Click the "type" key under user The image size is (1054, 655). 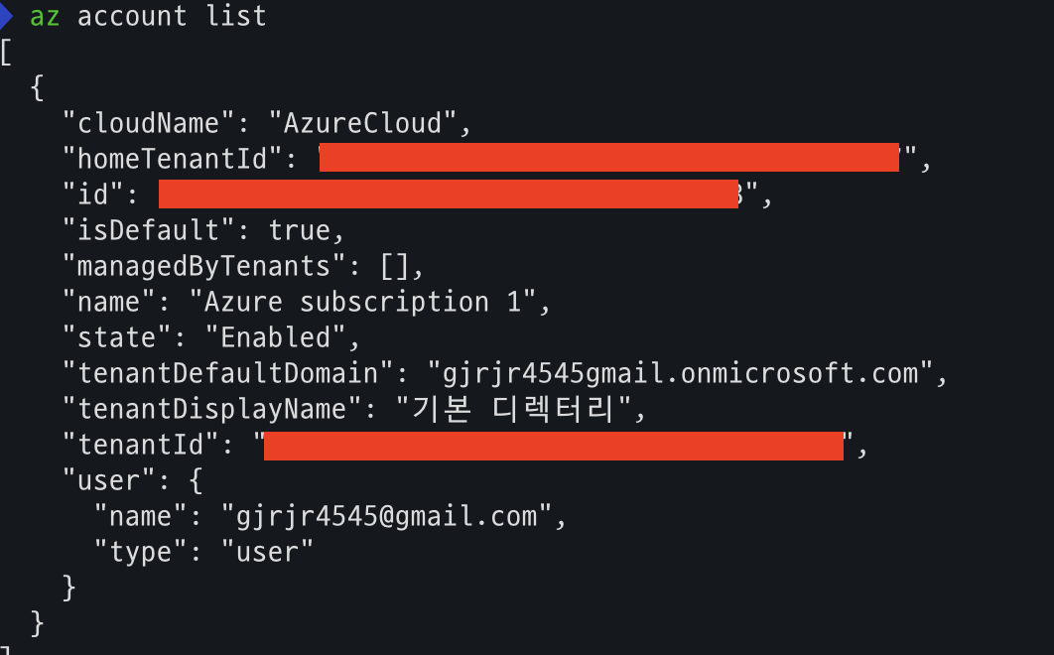click(x=140, y=552)
